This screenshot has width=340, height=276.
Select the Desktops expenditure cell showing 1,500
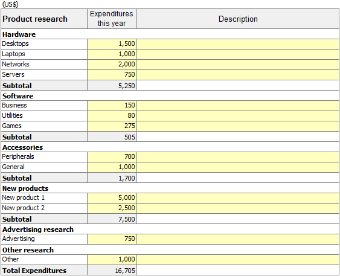[112, 44]
